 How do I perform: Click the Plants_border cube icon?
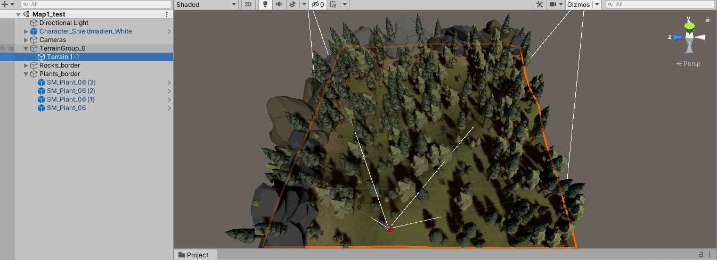coord(34,74)
